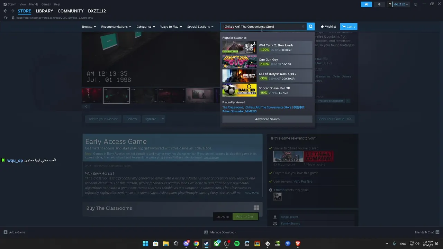Open the announcements megaphone button
The height and width of the screenshot is (249, 443).
tap(366, 4)
